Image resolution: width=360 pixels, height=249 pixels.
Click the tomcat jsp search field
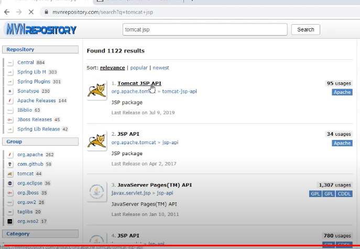205,29
